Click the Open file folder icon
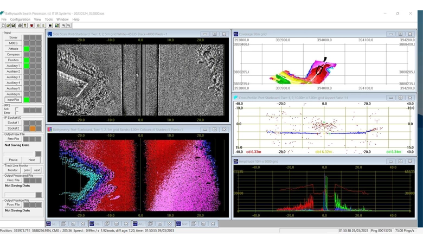 8,25
